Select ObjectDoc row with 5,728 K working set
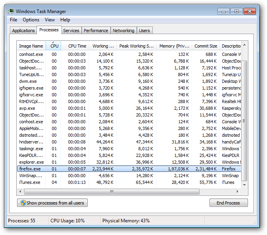 (x=129, y=115)
